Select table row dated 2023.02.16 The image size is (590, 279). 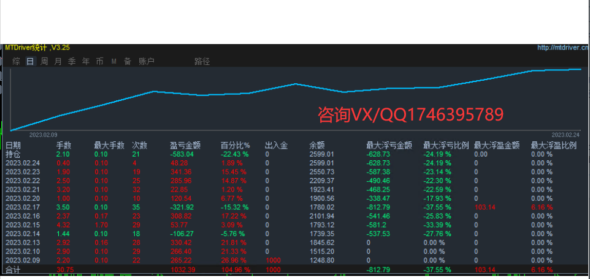coord(295,216)
